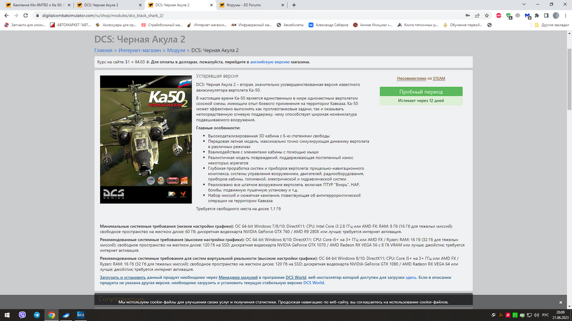Open the saved passwords key icon
This screenshot has width=572, height=321.
(468, 15)
